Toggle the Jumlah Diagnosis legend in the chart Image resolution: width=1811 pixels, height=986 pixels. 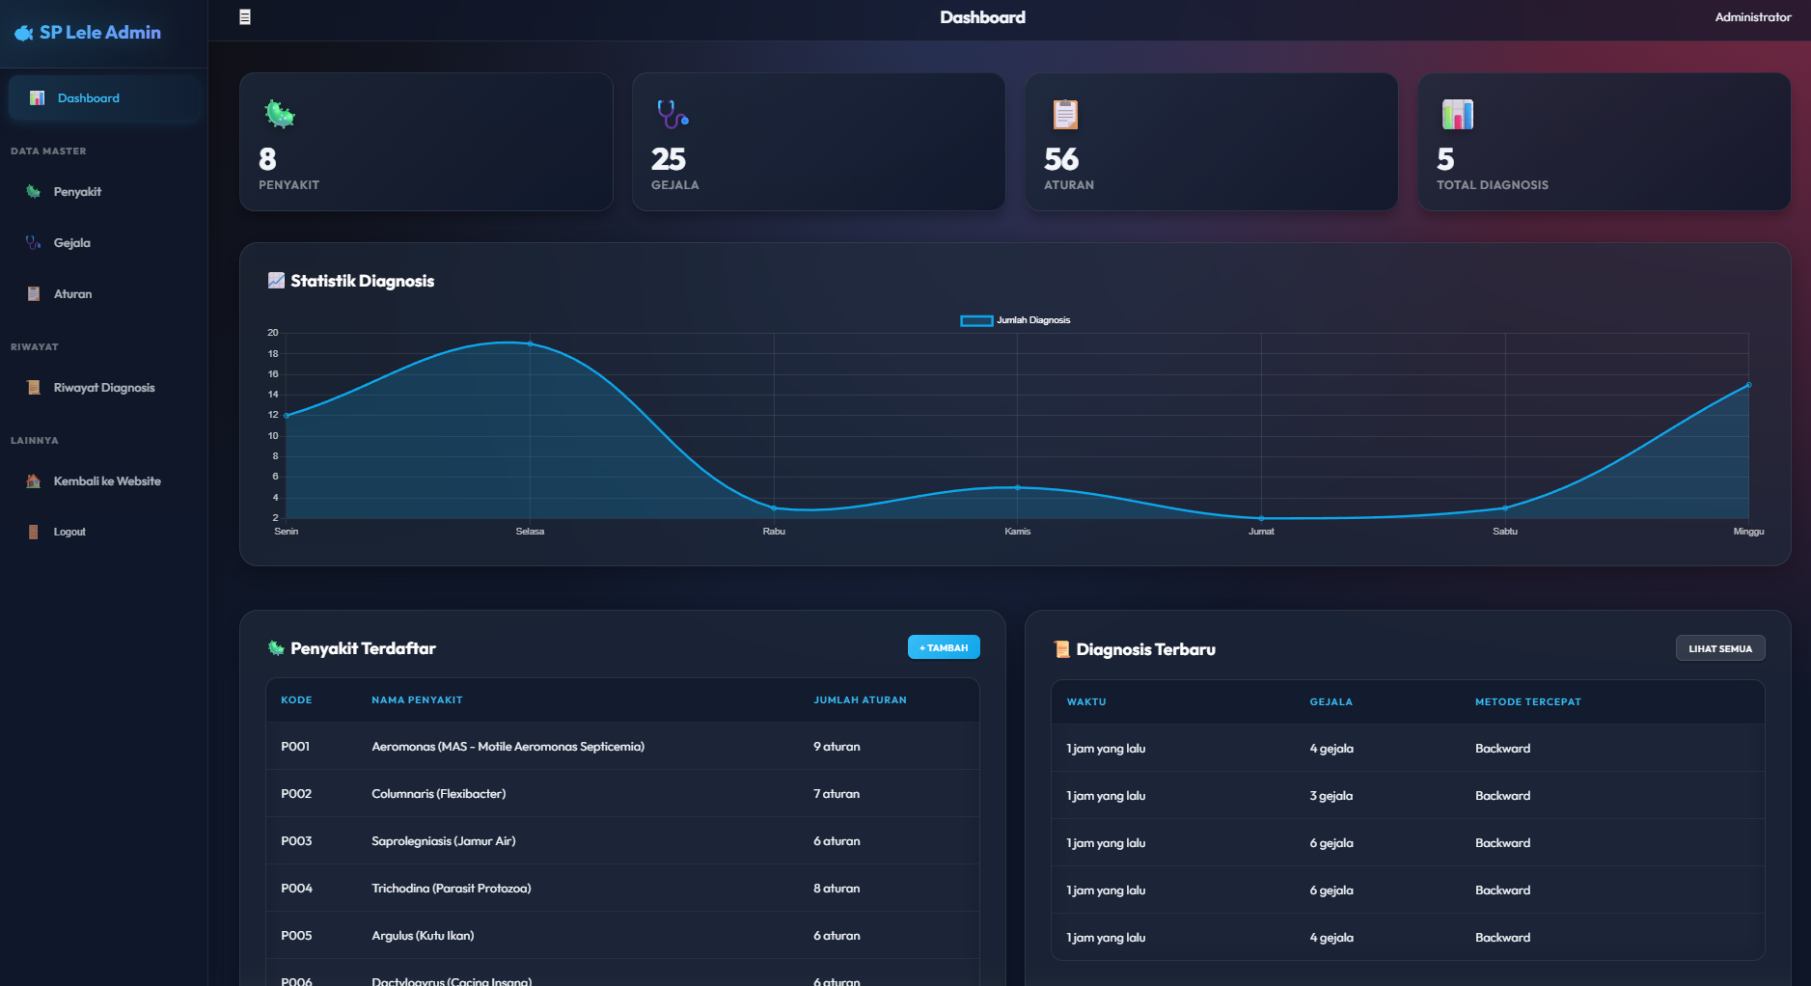[x=1014, y=319]
